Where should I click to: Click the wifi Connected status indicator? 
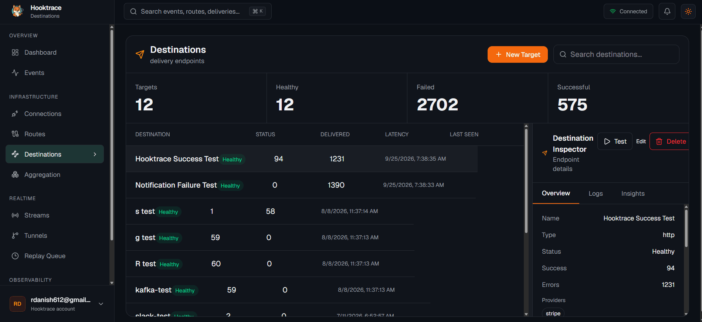[628, 11]
